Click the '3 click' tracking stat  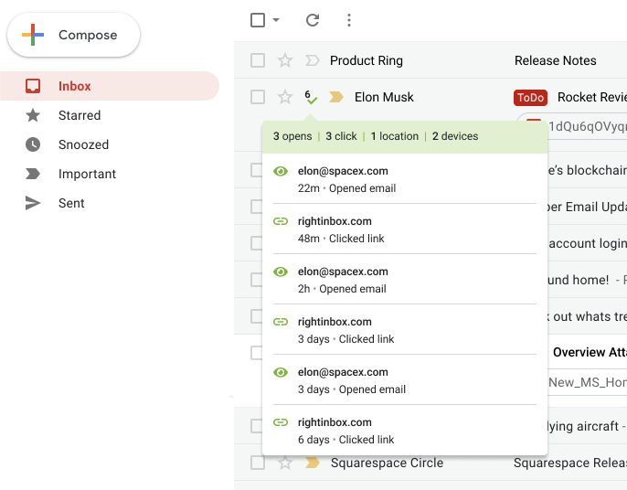tap(341, 136)
